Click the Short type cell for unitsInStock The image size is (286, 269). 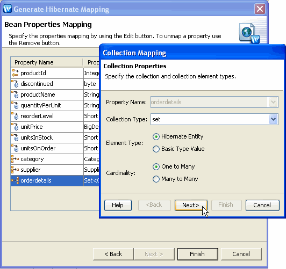click(91, 137)
